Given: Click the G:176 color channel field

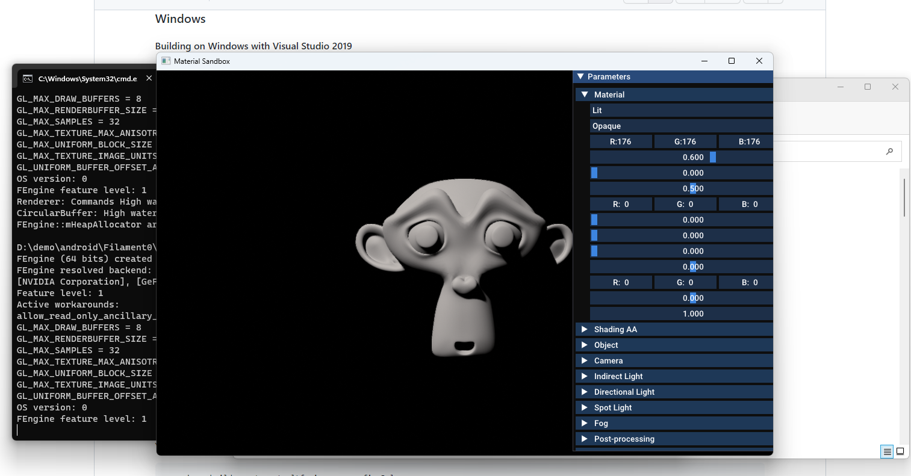Looking at the screenshot, I should tap(685, 141).
